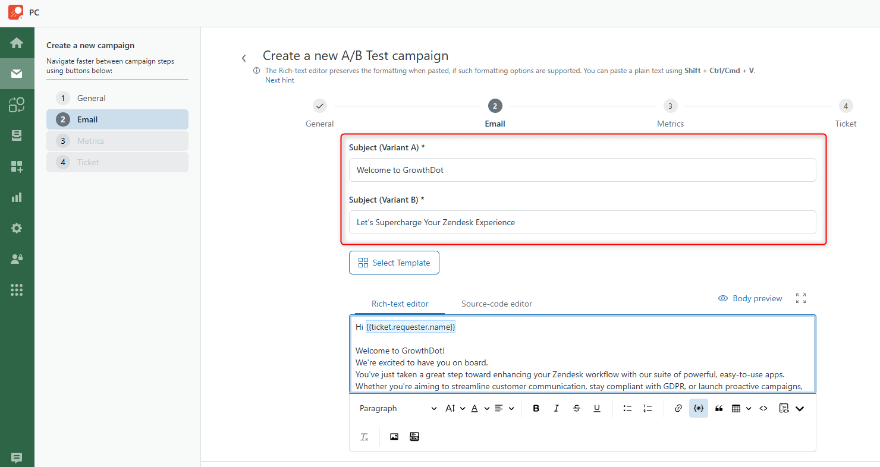This screenshot has height=467, width=880.
Task: Toggle underline formatting
Action: point(597,408)
